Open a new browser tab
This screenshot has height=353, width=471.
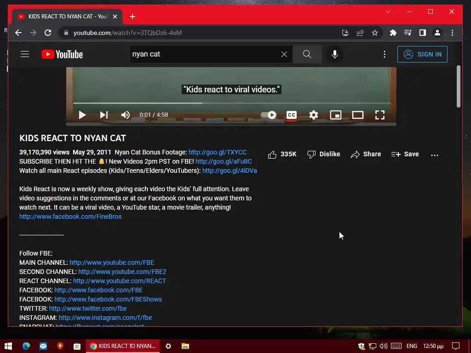[x=132, y=17]
